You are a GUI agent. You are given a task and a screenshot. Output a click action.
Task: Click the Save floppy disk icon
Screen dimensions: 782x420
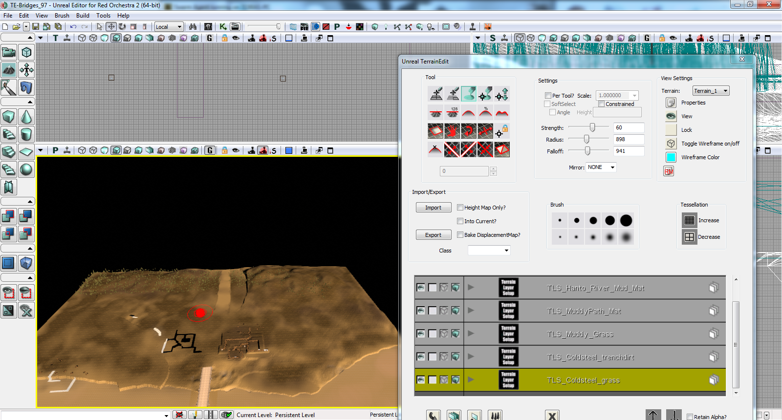point(35,26)
